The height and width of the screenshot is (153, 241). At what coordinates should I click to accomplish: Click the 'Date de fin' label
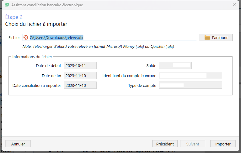point(51,76)
